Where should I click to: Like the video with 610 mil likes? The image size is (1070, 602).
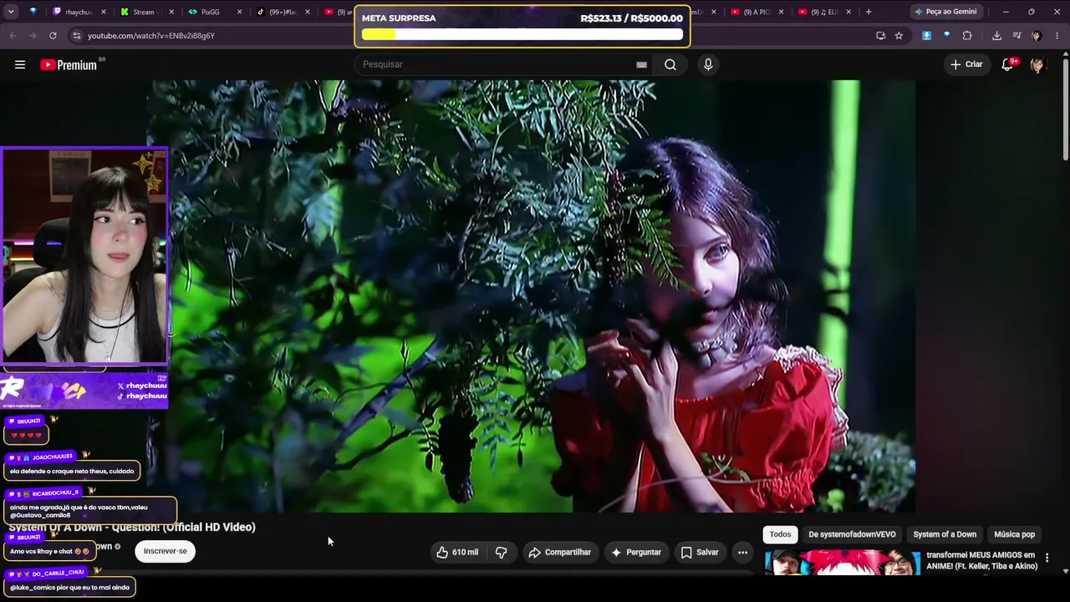[x=458, y=552]
